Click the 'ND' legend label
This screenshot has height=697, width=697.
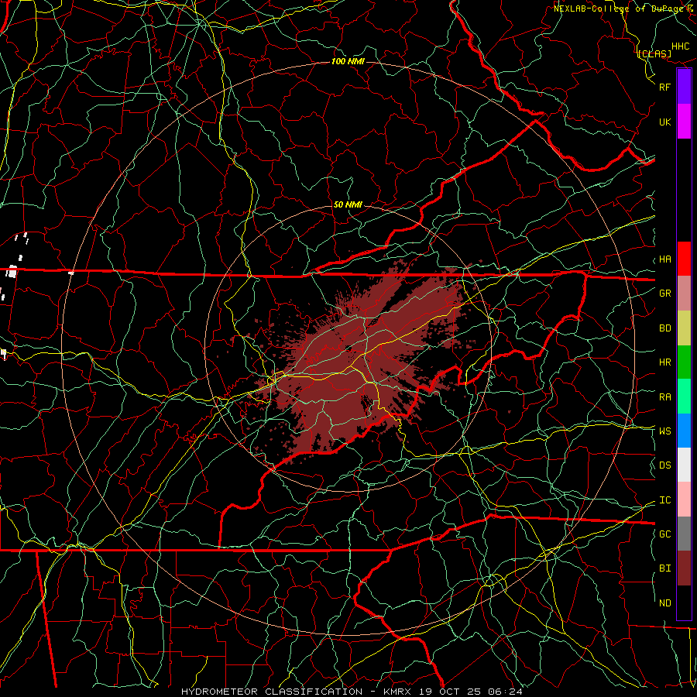coord(665,603)
